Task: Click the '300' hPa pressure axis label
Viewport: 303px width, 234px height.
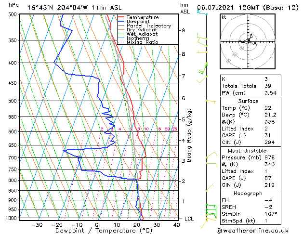Action: tap(13, 14)
